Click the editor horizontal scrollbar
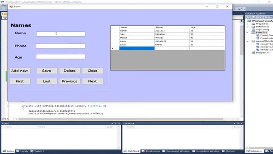273x154 pixels. click(121, 119)
